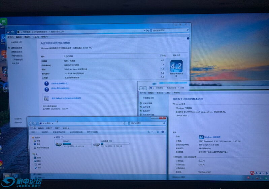The width and height of the screenshot is (269, 189).
Task: Click the 系统保护 shield icon in System window
Action: 141,111
